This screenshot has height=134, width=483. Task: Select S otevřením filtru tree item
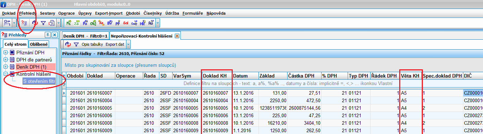[39, 81]
